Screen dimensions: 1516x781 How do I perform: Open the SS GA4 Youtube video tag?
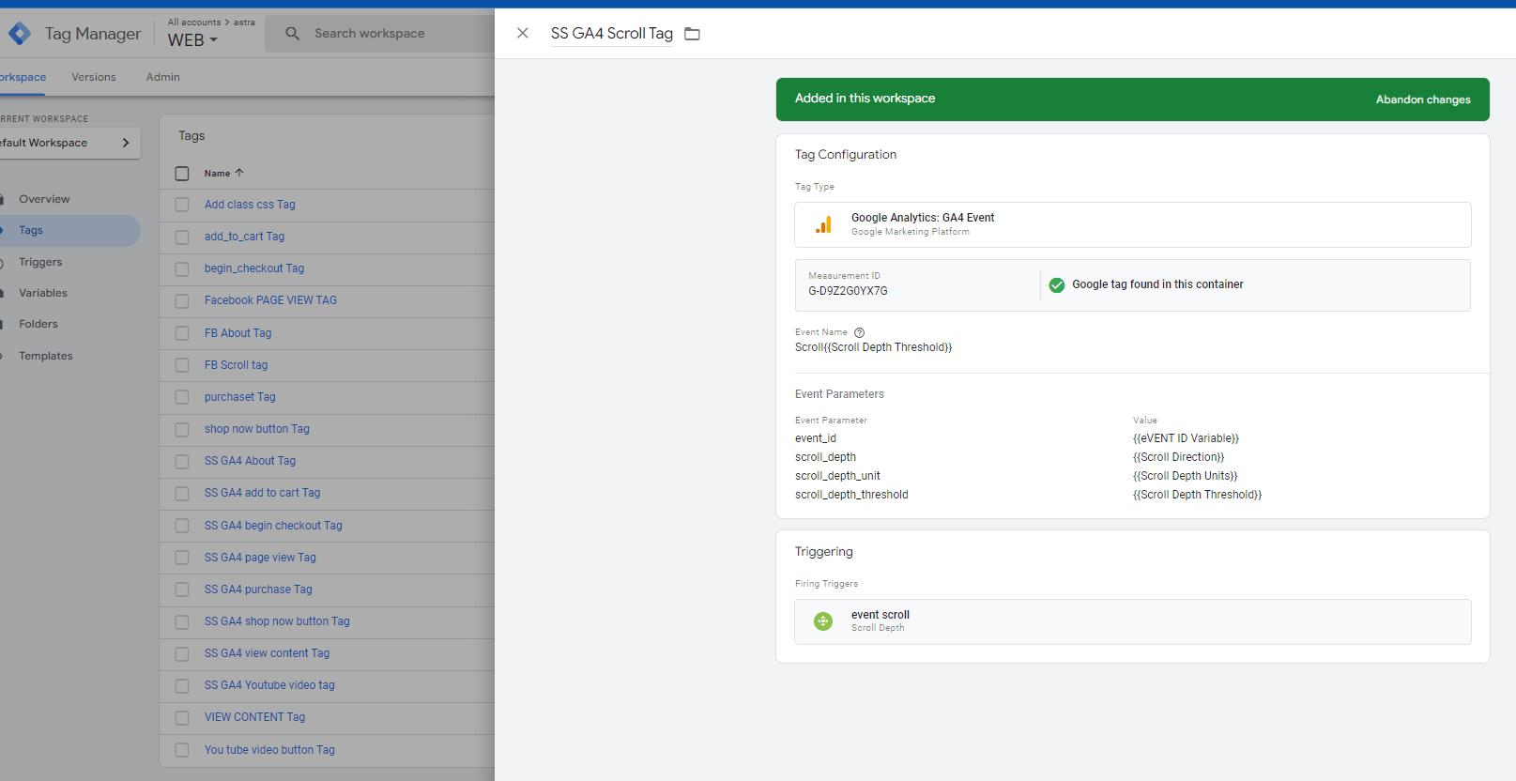[x=269, y=685]
